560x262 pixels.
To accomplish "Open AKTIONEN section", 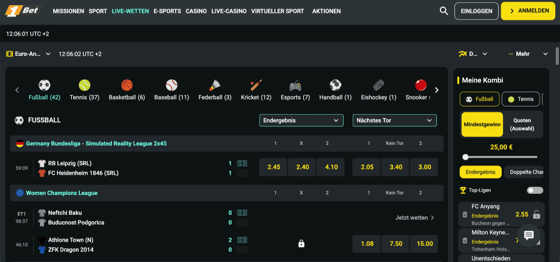I will click(x=327, y=11).
